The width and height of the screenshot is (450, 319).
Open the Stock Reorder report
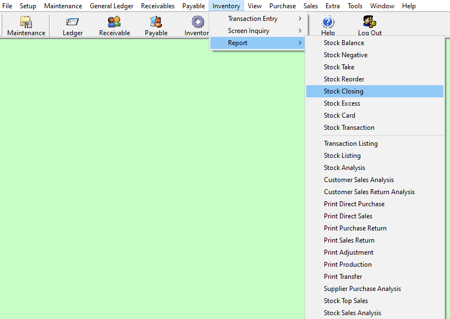375,79
